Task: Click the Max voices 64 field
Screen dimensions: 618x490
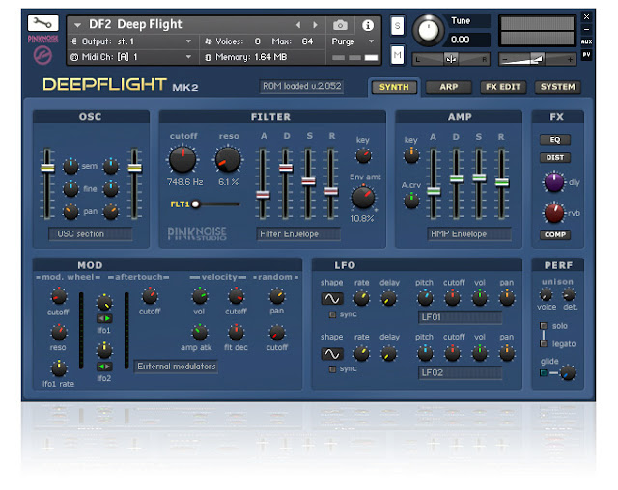Action: (307, 41)
